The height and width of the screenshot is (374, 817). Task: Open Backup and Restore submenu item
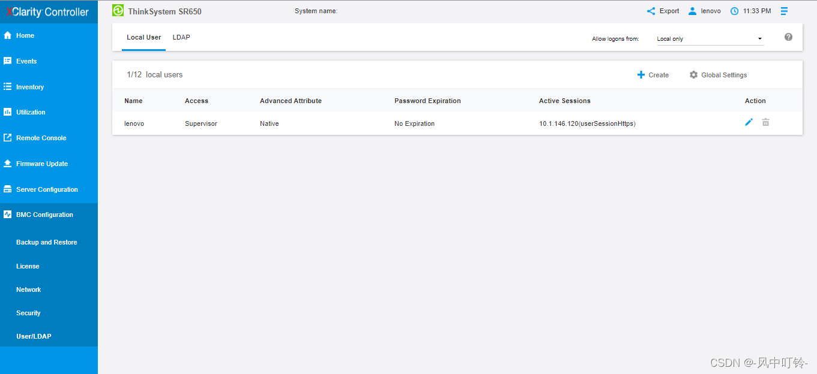pyautogui.click(x=47, y=242)
